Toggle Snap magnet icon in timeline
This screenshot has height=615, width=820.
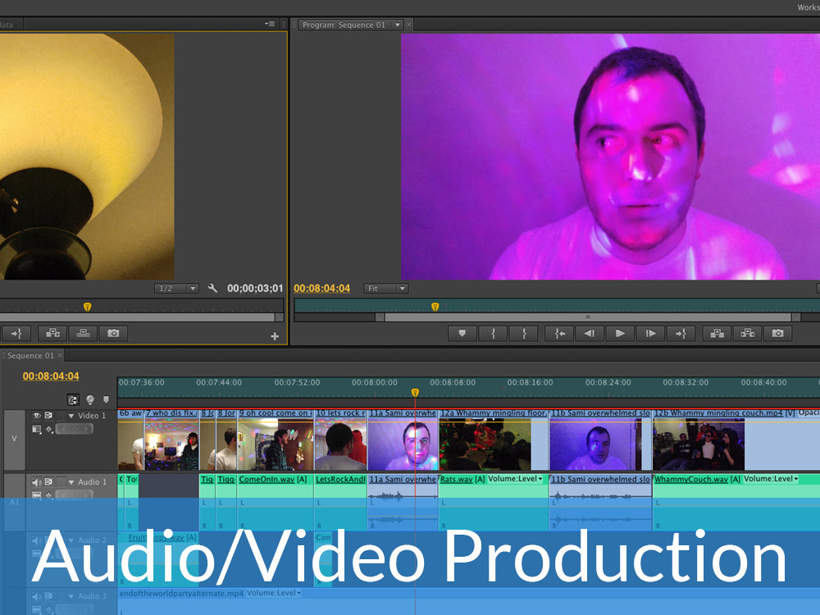coord(73,400)
